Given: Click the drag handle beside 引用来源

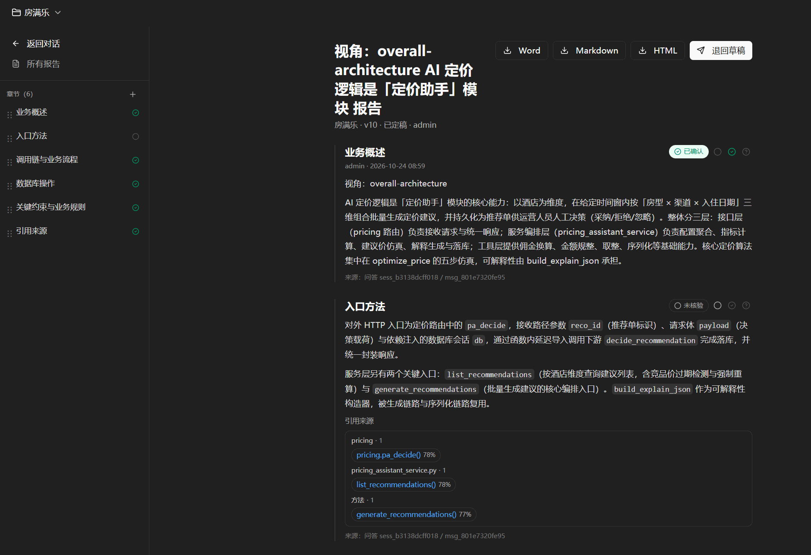Looking at the screenshot, I should (x=9, y=233).
